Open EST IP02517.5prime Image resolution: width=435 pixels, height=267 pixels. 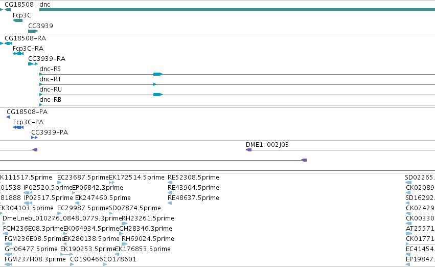coord(48,198)
